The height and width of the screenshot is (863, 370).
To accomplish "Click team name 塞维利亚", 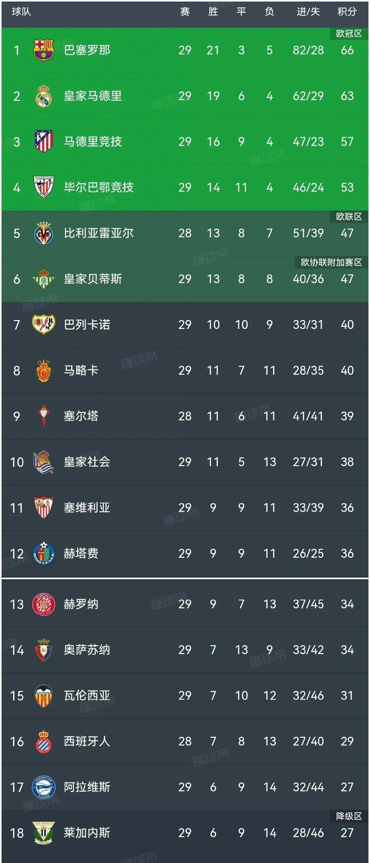I will point(87,508).
